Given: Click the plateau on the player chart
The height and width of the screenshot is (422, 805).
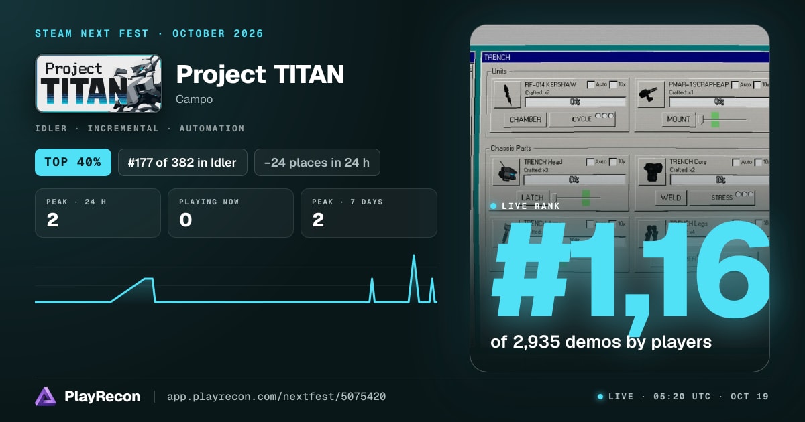Looking at the screenshot, I should pos(148,279).
